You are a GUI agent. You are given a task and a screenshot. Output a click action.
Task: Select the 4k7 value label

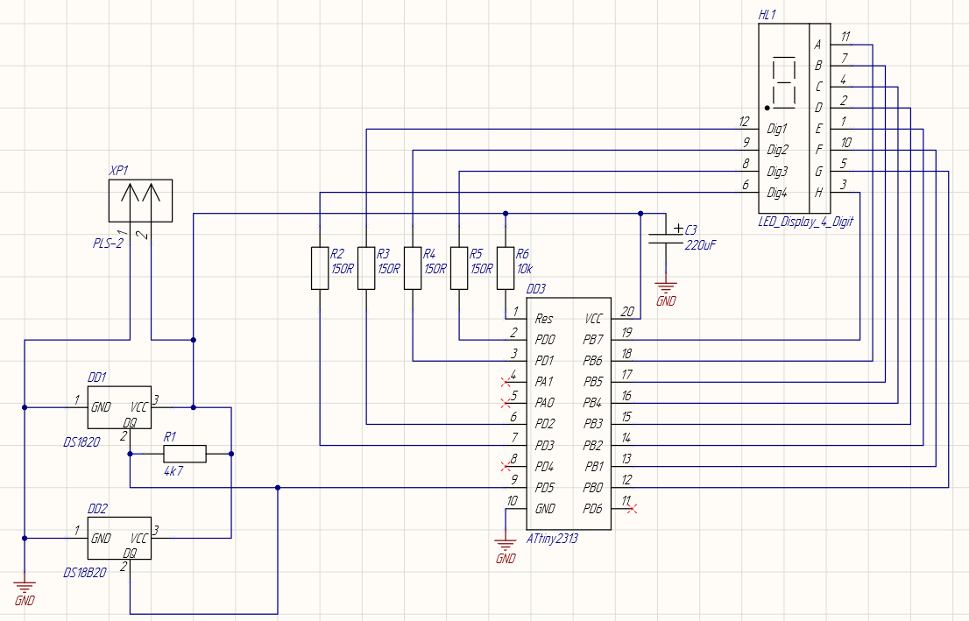click(x=173, y=471)
